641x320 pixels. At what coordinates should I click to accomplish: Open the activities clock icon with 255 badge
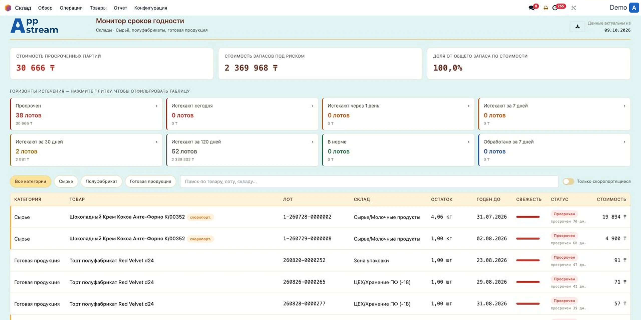555,8
